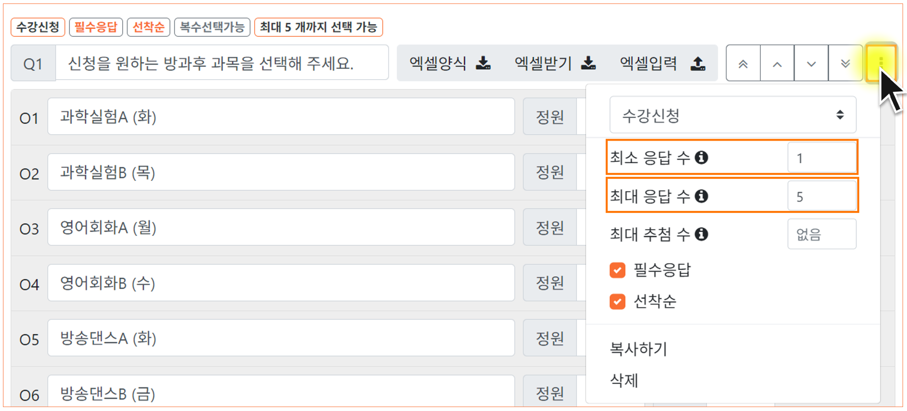Click the Q1 question text field
The image size is (907, 411).
coord(222,63)
